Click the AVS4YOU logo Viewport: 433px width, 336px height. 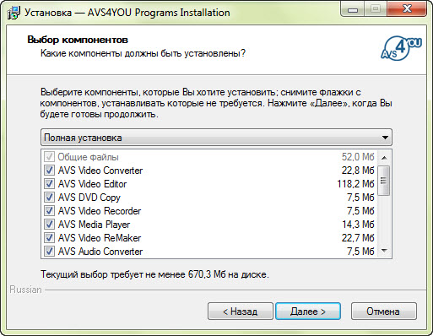pos(401,48)
